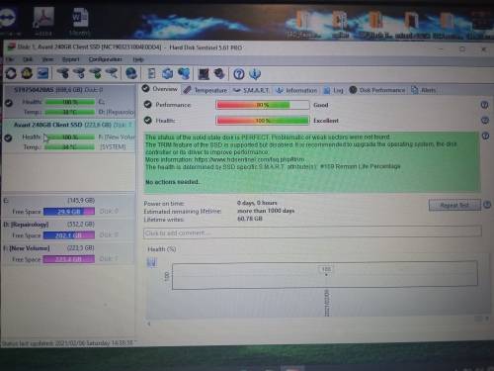Image resolution: width=494 pixels, height=371 pixels.
Task: Open the Help menu
Action: [x=138, y=59]
